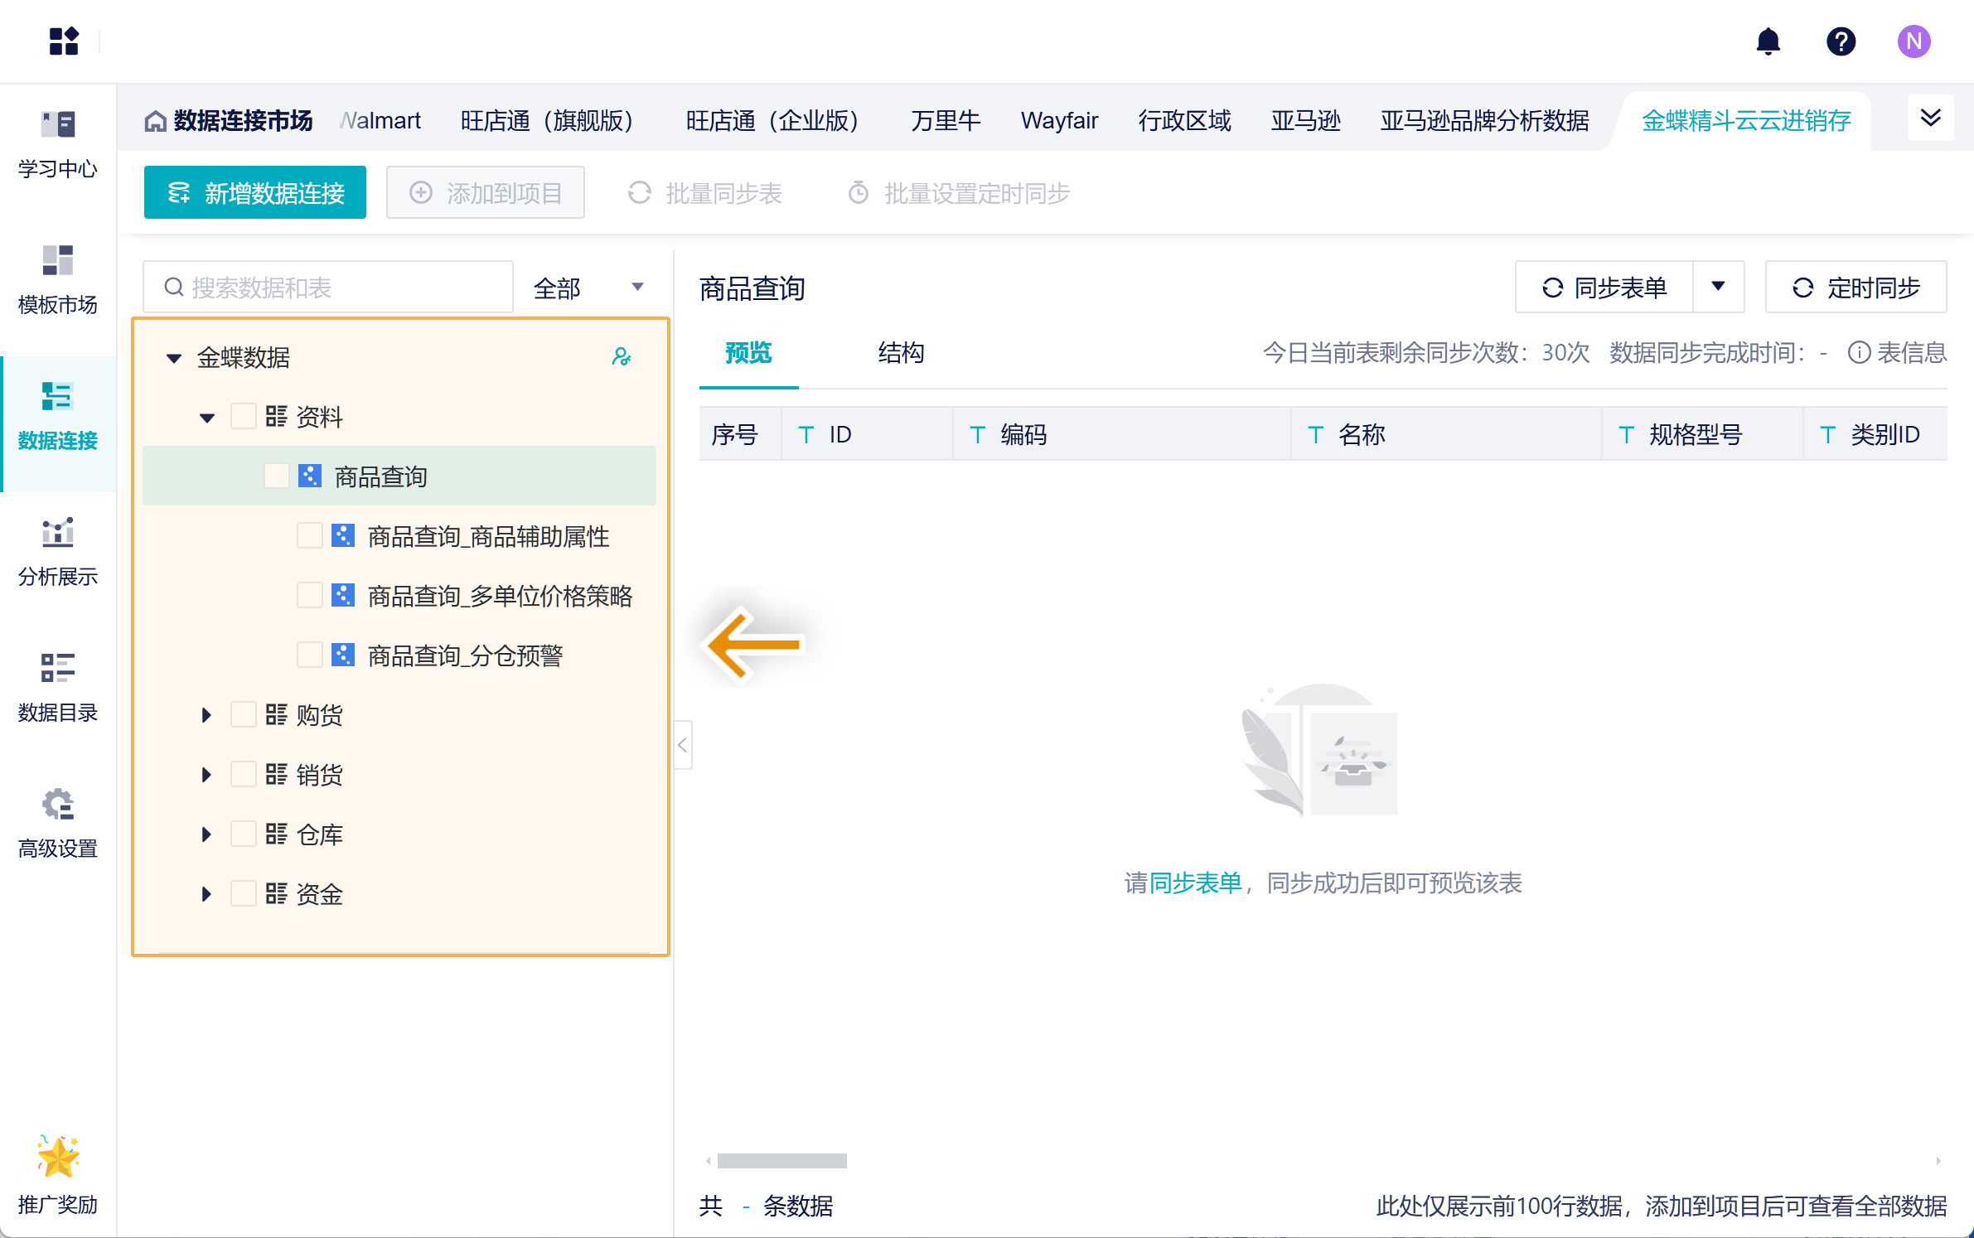Click the notification bell icon

click(x=1768, y=41)
